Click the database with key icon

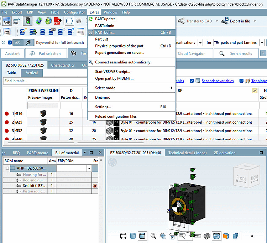pos(23,32)
